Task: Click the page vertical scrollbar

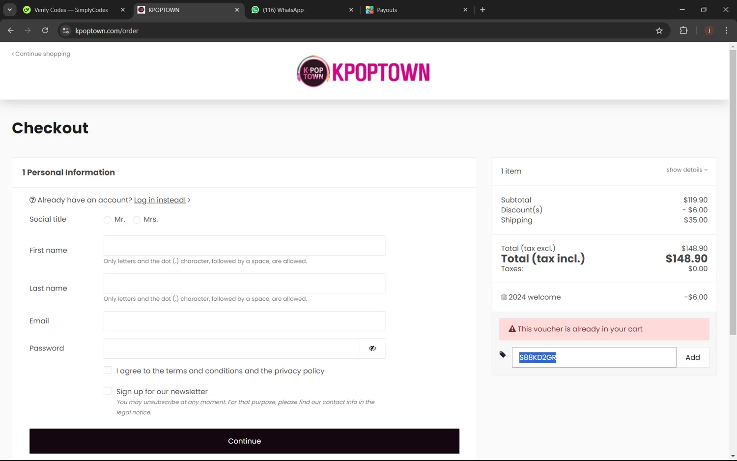Action: pos(733,192)
